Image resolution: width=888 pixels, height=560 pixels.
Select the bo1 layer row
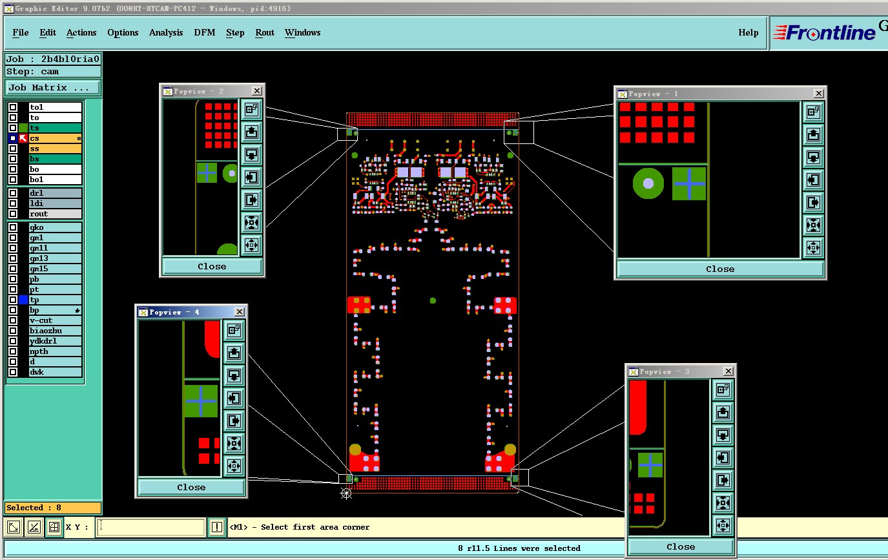tap(56, 180)
